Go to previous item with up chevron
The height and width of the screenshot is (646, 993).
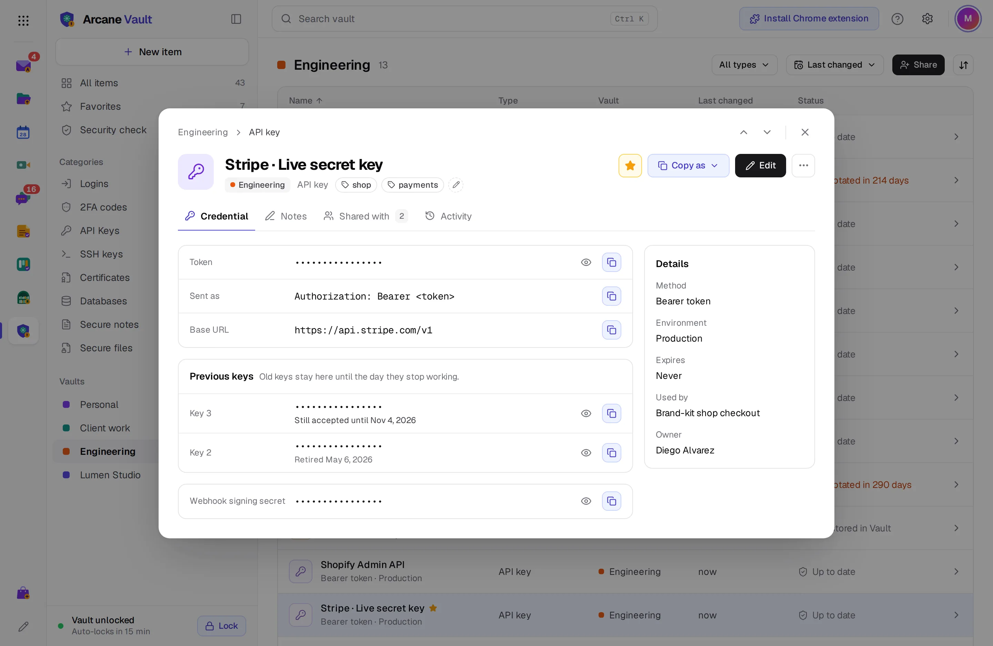pyautogui.click(x=743, y=133)
